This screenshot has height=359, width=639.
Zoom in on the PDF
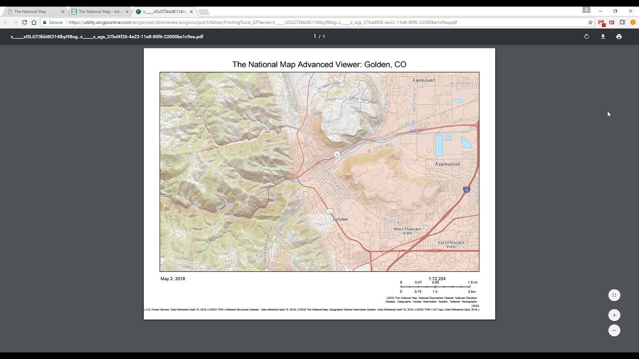(614, 315)
